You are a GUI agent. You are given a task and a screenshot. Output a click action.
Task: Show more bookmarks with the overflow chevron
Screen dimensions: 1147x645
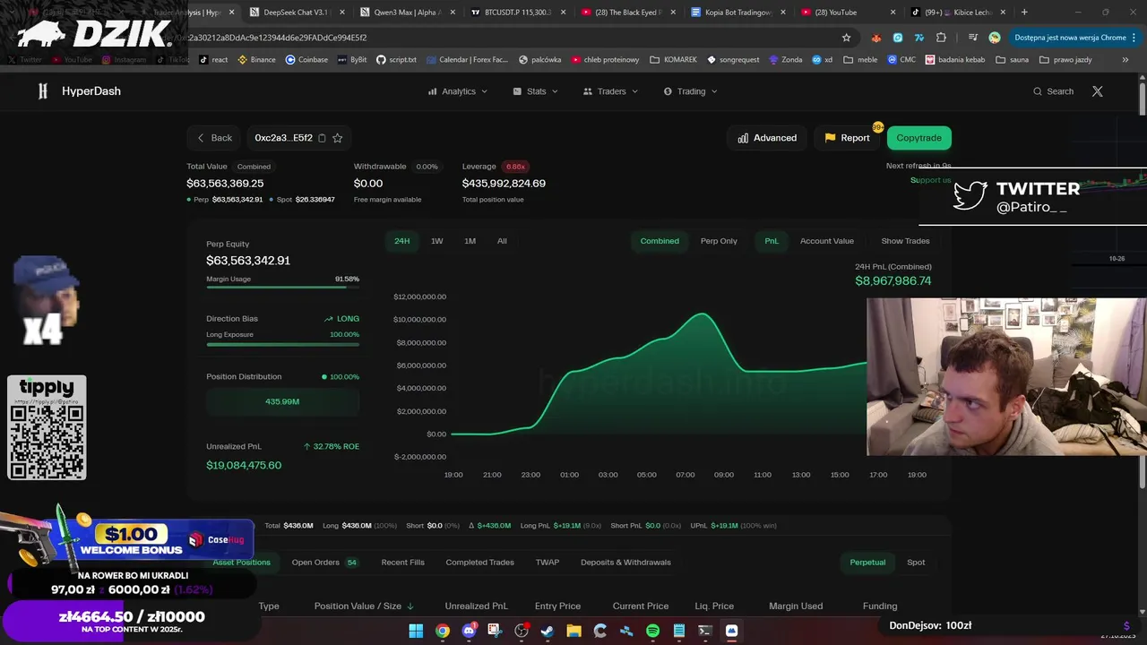[x=1125, y=60]
